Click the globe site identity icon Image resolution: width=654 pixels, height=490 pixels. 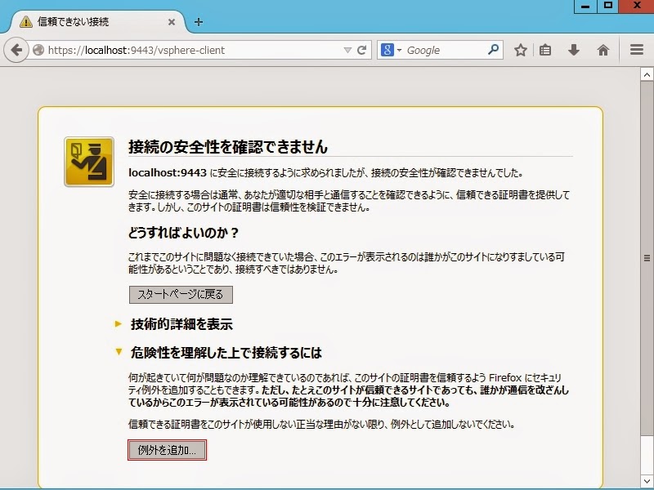click(38, 51)
